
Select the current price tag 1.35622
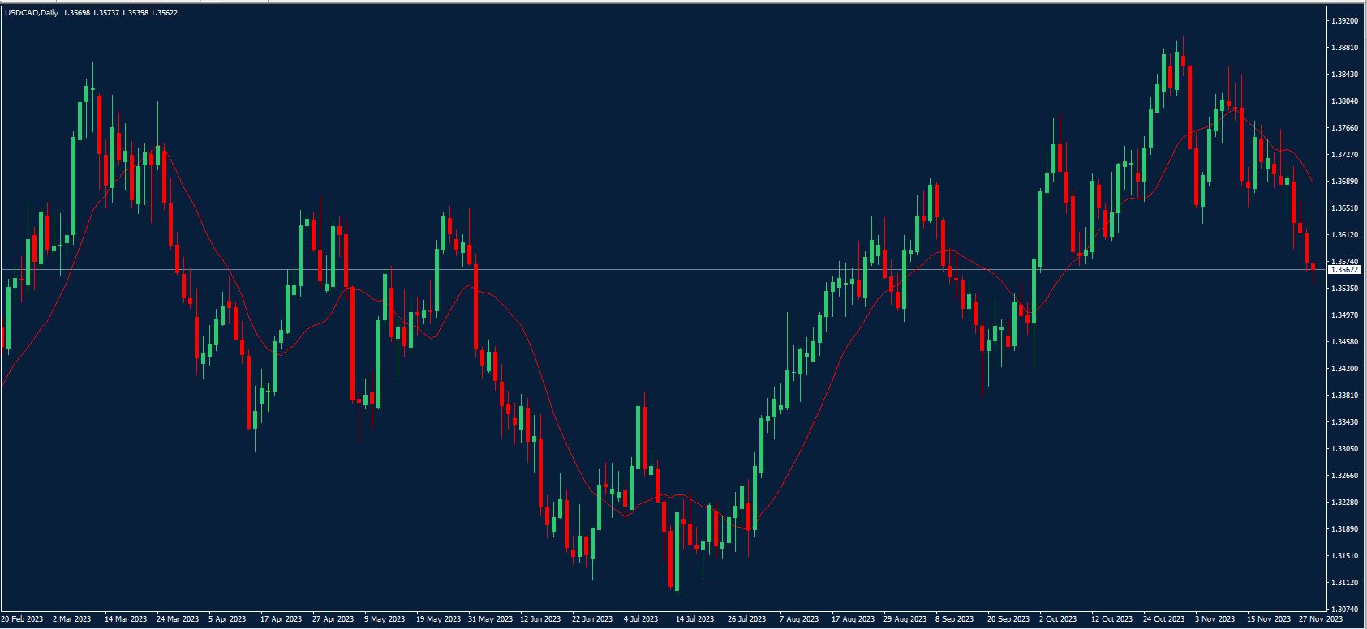pyautogui.click(x=1346, y=269)
